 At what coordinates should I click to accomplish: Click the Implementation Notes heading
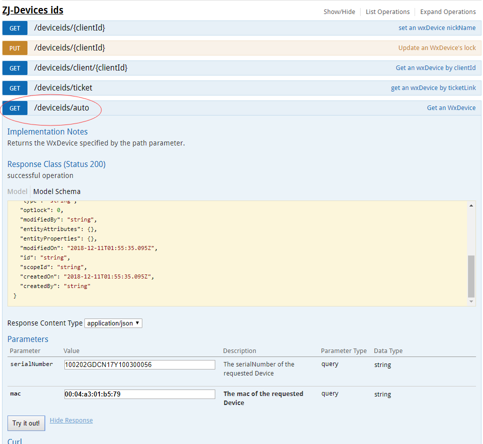tap(47, 132)
